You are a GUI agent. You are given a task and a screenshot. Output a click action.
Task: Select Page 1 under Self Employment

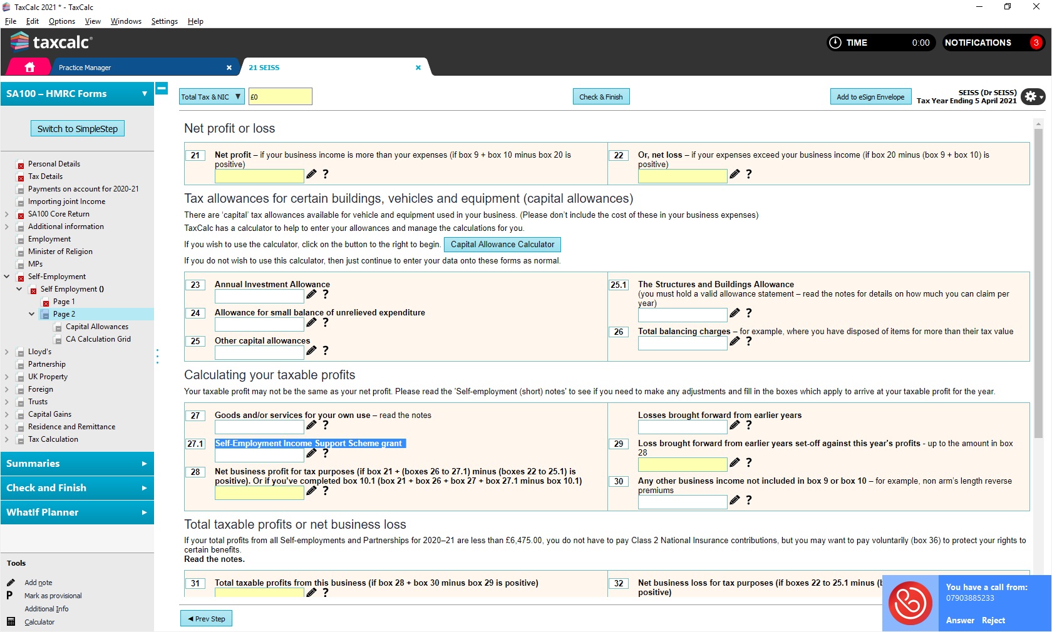pyautogui.click(x=64, y=302)
